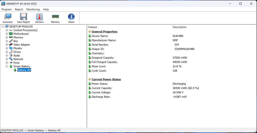Expand the Central Processor(s) node
The width and height of the screenshot is (257, 133).
coord(7,30)
